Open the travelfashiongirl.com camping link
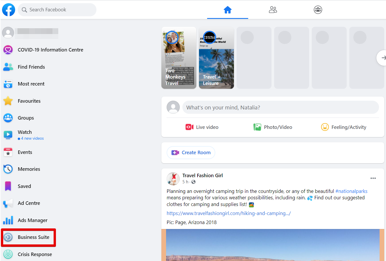Screen dimensions: 386x261 229,213
